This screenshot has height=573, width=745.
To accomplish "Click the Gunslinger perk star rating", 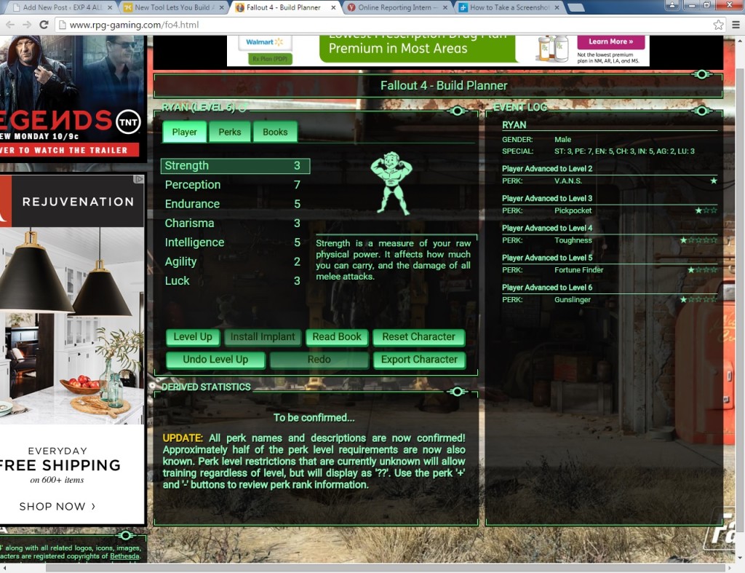I will [x=698, y=300].
